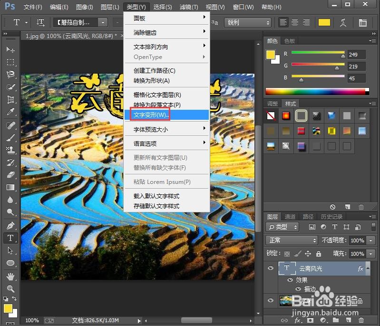Select the Move tool

point(10,49)
